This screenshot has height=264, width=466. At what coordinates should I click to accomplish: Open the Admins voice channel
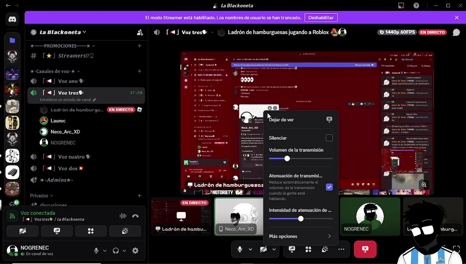(86, 180)
